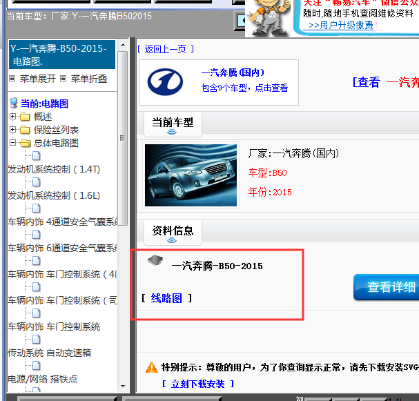Open 发动机系统控制 (1.4T) diagram
419x401 pixels.
54,169
